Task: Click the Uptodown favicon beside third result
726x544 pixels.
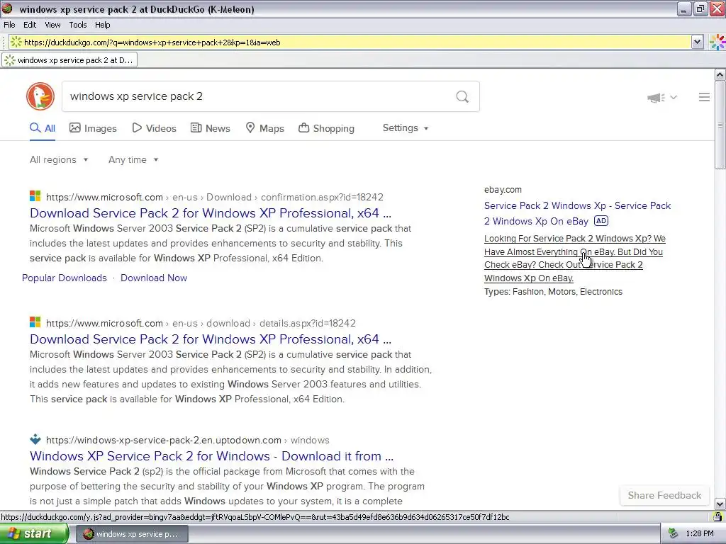Action: pos(35,439)
